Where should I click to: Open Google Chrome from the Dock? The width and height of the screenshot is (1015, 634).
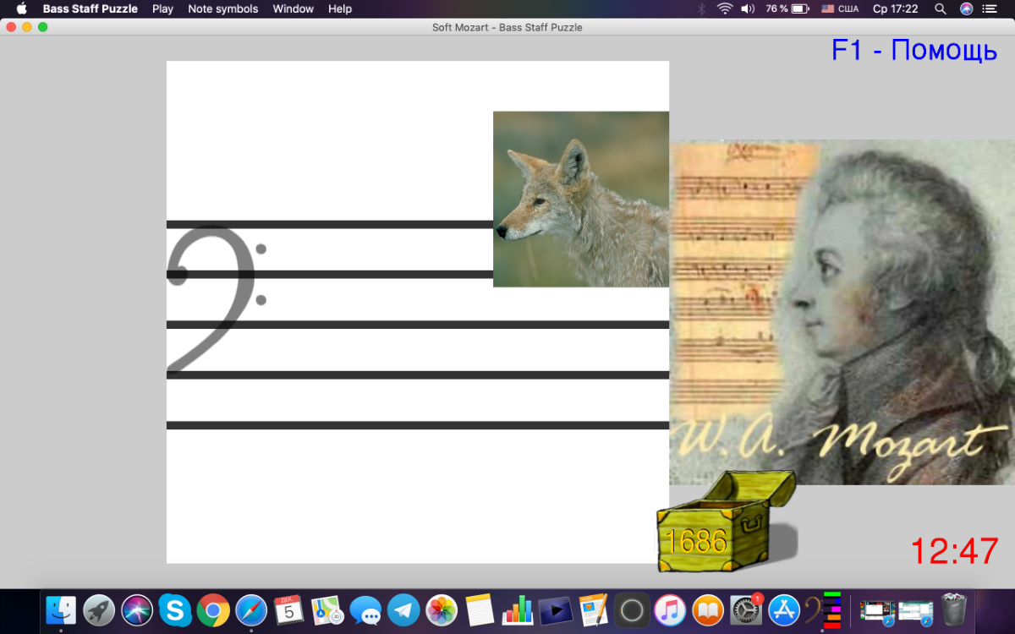(213, 609)
